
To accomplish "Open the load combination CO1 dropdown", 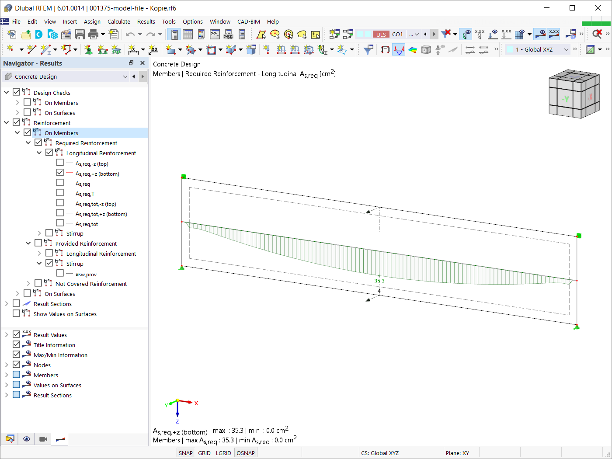I will click(x=417, y=34).
